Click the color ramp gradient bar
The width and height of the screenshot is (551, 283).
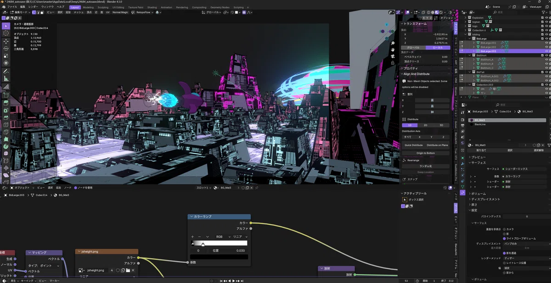pos(219,244)
